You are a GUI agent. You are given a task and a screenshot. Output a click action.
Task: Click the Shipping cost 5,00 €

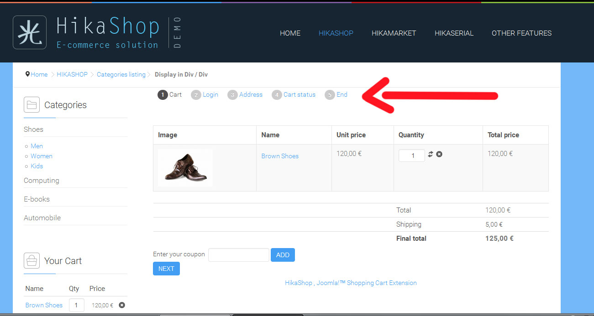(494, 224)
